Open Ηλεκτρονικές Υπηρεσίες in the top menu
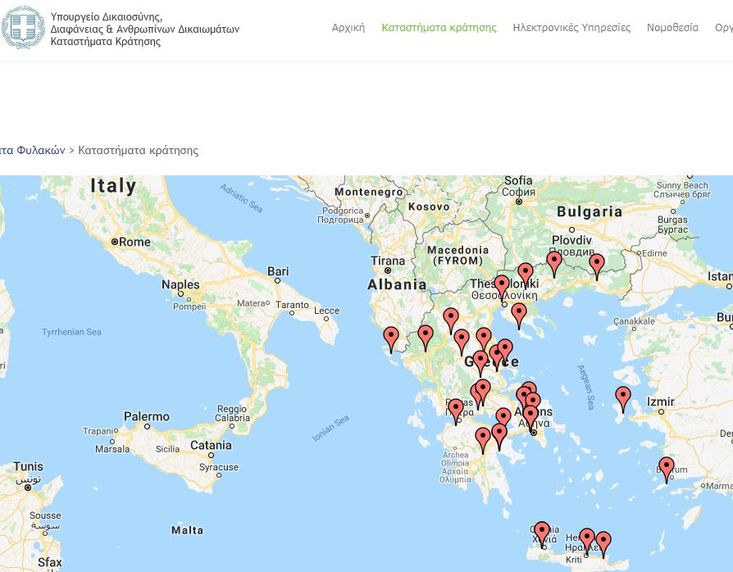This screenshot has width=733, height=572. click(571, 28)
